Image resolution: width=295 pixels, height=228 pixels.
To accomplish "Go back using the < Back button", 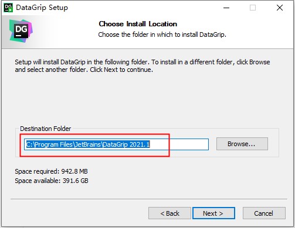I will point(169,213).
